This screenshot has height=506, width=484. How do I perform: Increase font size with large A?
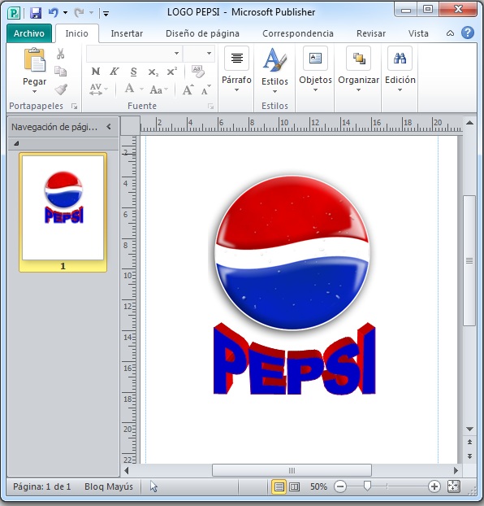[188, 89]
